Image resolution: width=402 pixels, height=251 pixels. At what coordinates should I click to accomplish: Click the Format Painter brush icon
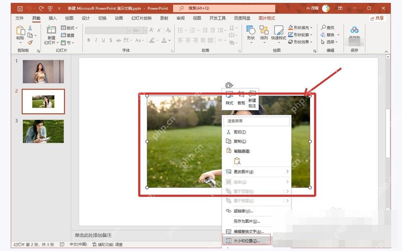pyautogui.click(x=30, y=42)
